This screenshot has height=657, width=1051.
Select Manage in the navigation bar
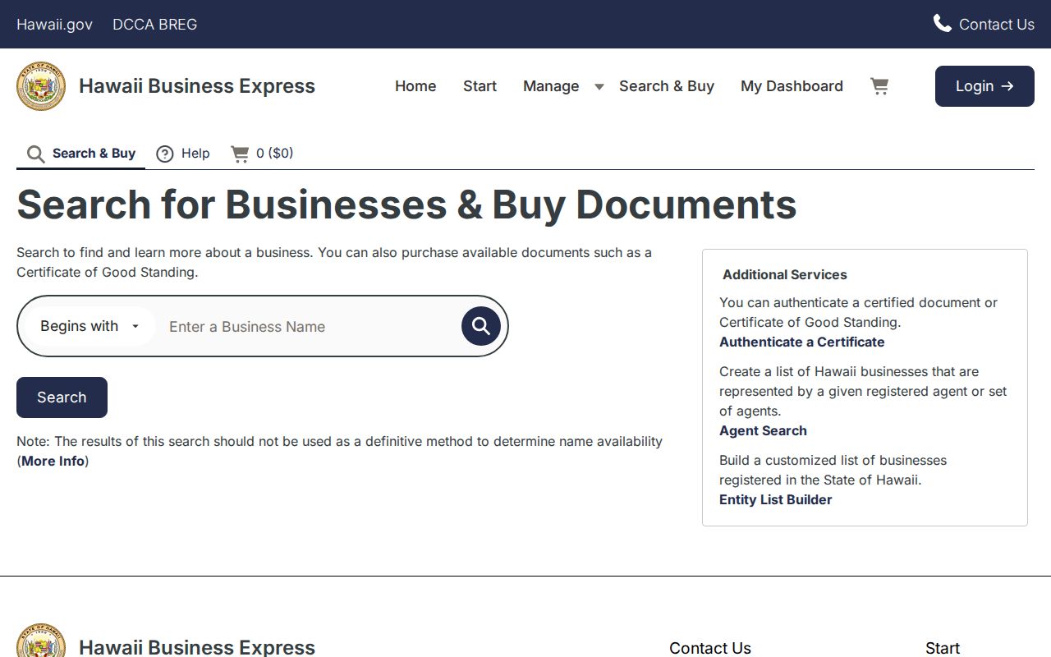tap(551, 86)
